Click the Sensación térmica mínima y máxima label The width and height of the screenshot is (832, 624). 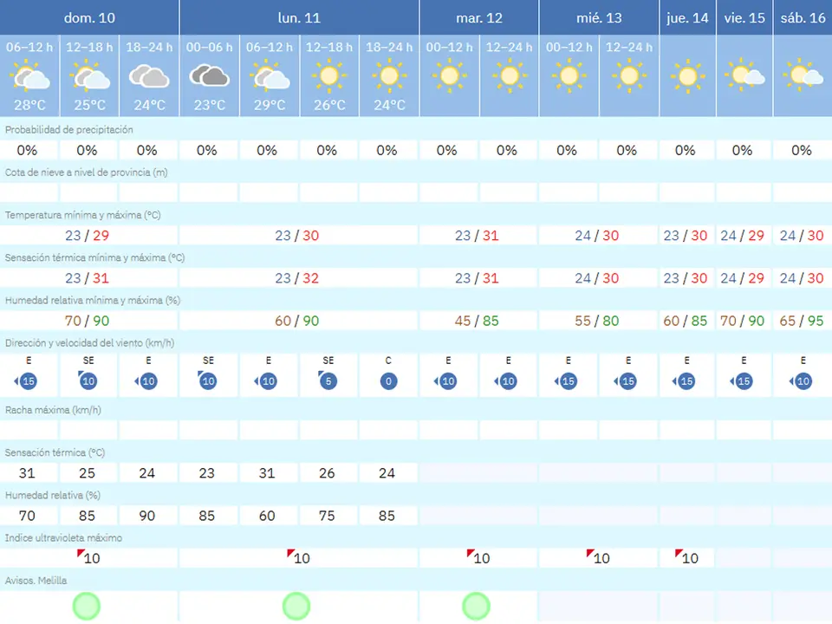(x=94, y=257)
